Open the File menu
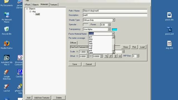The image size is (178, 100). click(x=27, y=1)
